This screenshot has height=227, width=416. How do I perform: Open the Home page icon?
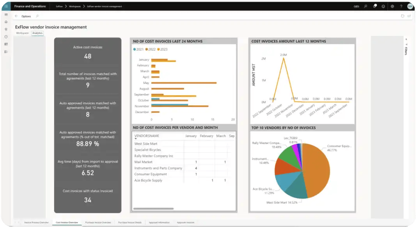pos(6,22)
